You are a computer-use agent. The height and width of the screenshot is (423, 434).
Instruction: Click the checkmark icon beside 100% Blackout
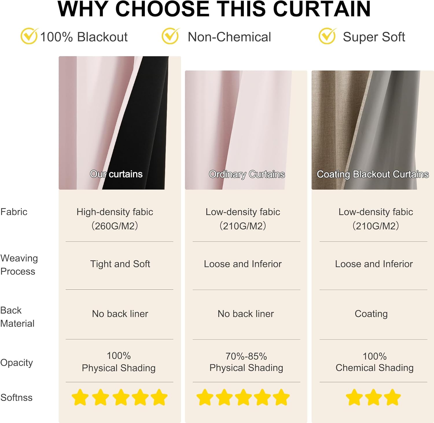tap(29, 36)
